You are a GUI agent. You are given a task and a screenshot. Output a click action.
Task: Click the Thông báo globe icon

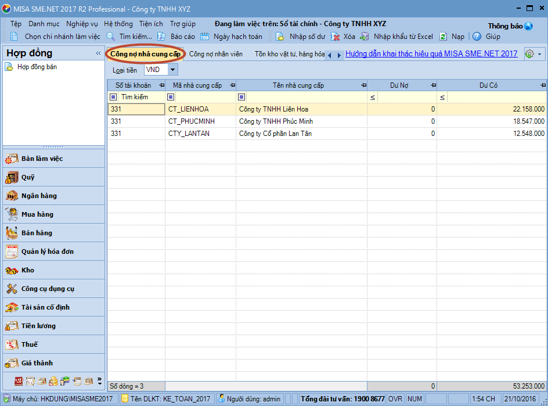(x=528, y=26)
